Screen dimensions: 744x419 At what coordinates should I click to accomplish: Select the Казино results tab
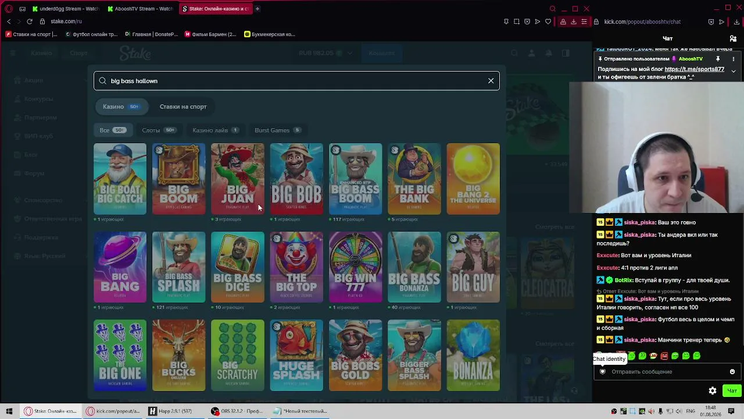pyautogui.click(x=121, y=106)
